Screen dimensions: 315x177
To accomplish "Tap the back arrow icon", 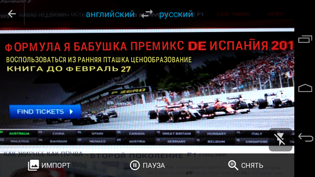I will pyautogui.click(x=12, y=14).
